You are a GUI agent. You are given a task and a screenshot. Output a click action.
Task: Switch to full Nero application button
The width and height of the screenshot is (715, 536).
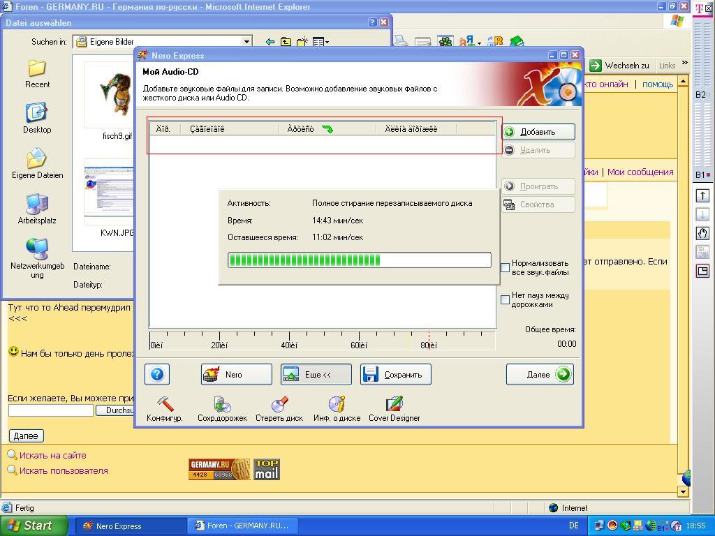click(x=236, y=375)
